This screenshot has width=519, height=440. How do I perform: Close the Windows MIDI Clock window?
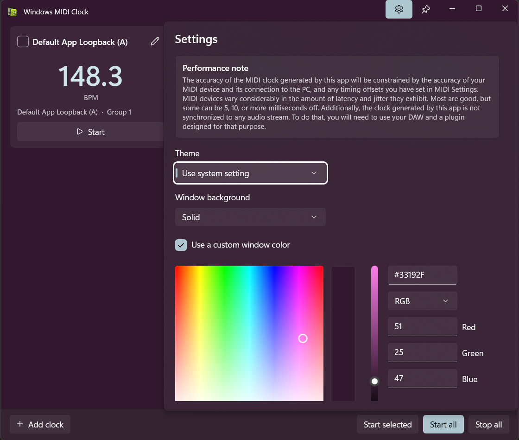click(505, 9)
